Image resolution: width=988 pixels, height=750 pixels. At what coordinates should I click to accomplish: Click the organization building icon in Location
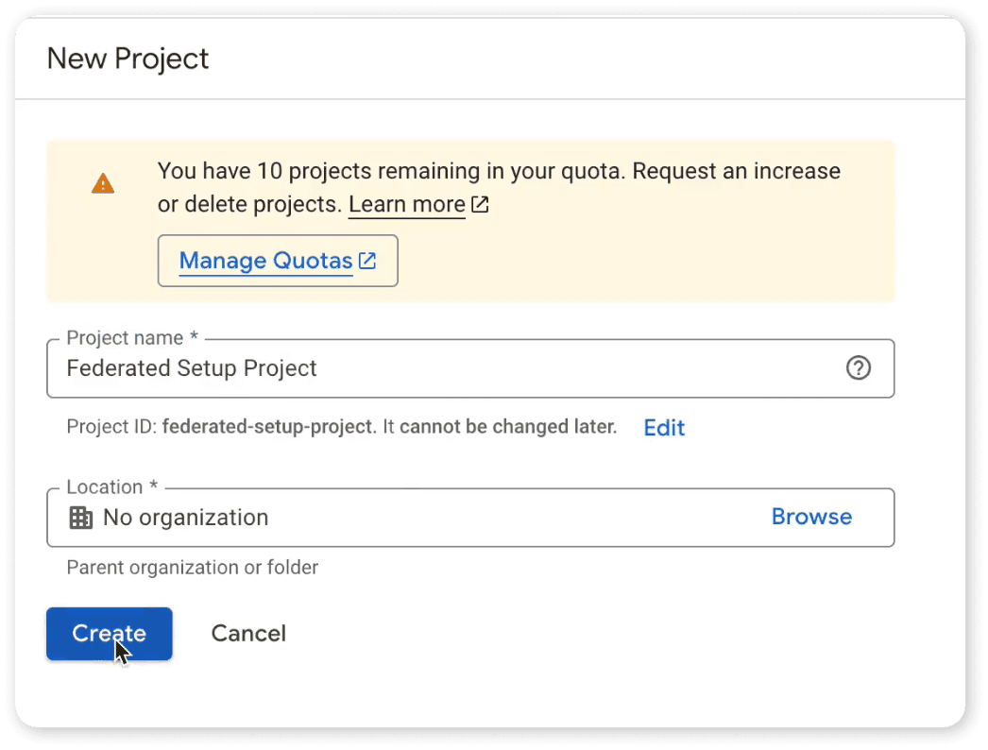(81, 518)
